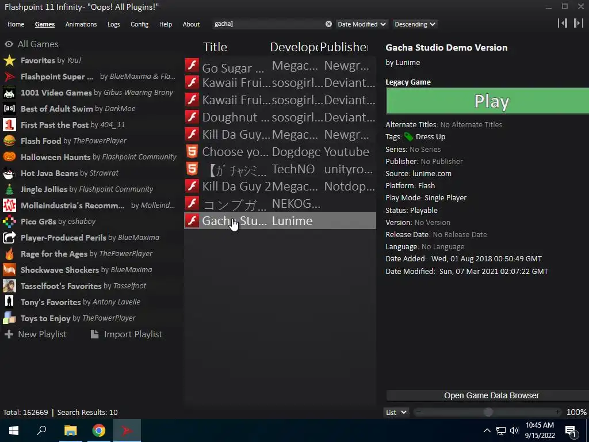Select the Doughnut game row
The image size is (589, 442).
click(280, 117)
